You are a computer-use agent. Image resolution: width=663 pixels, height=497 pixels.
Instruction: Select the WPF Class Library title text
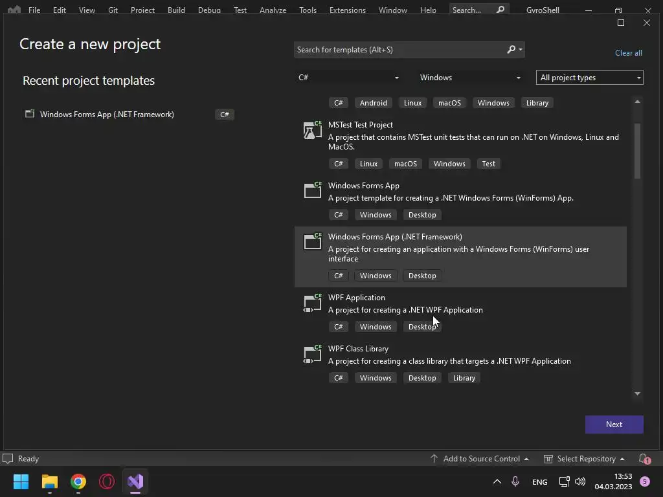[x=358, y=349]
